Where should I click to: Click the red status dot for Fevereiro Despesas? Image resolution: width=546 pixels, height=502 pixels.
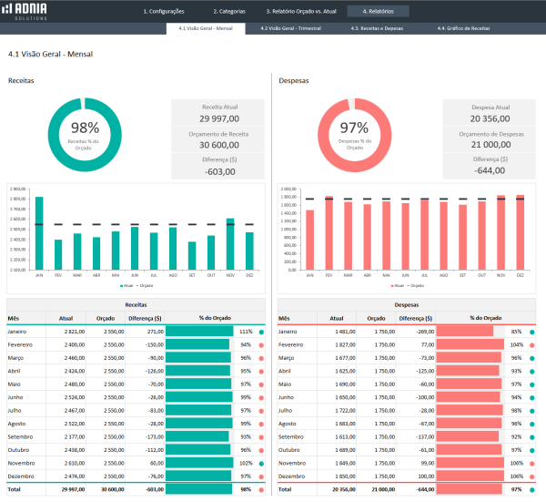532,345
